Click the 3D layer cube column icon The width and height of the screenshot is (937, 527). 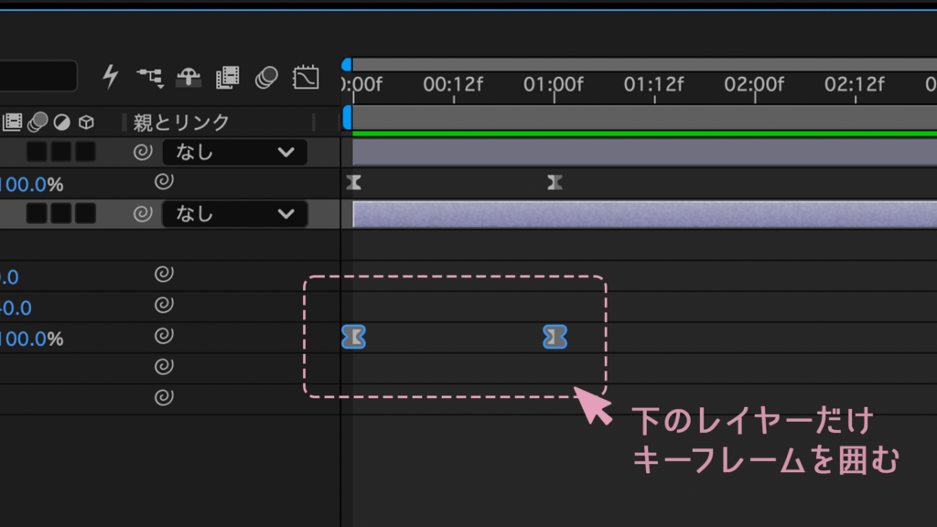pos(87,123)
